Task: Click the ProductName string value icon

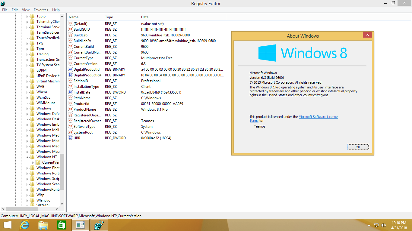Action: [71, 109]
